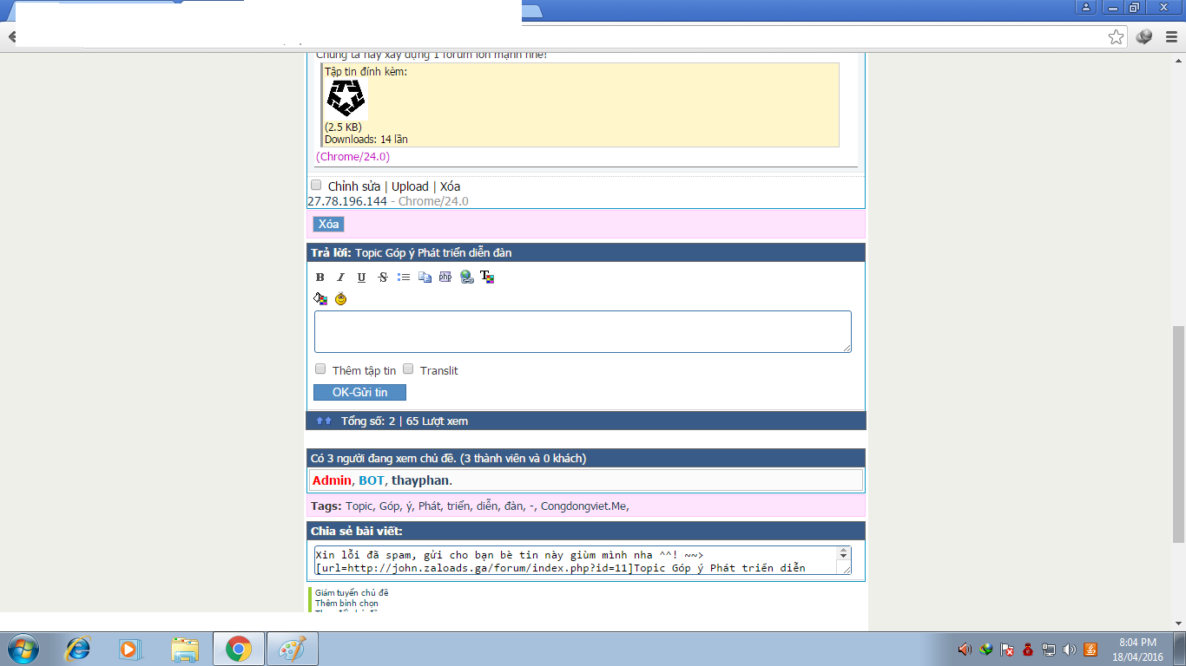1186x666 pixels.
Task: Click the Upload link
Action: [410, 186]
